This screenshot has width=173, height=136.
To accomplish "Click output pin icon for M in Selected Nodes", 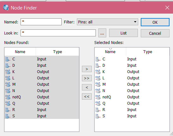I will point(98,84).
